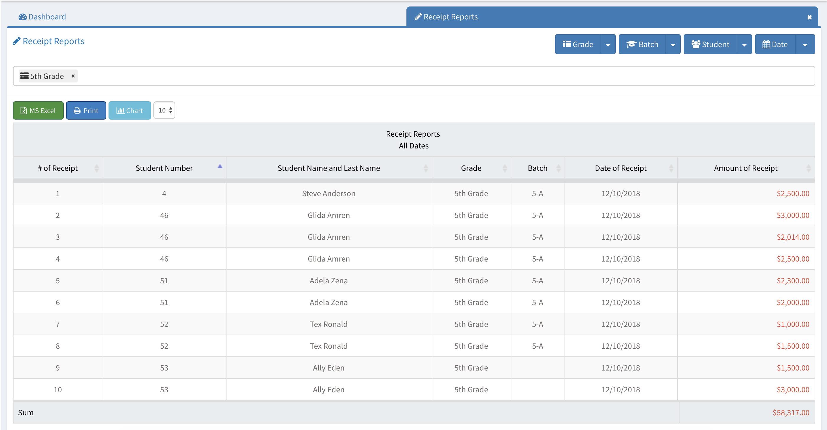Image resolution: width=827 pixels, height=430 pixels.
Task: Show the Chart view
Action: (x=129, y=111)
